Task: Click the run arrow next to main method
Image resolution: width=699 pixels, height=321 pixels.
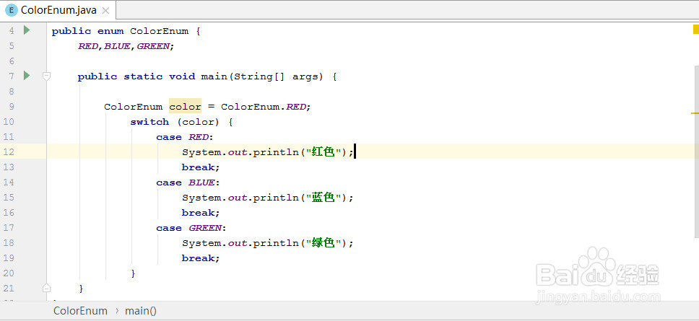Action: click(x=27, y=76)
